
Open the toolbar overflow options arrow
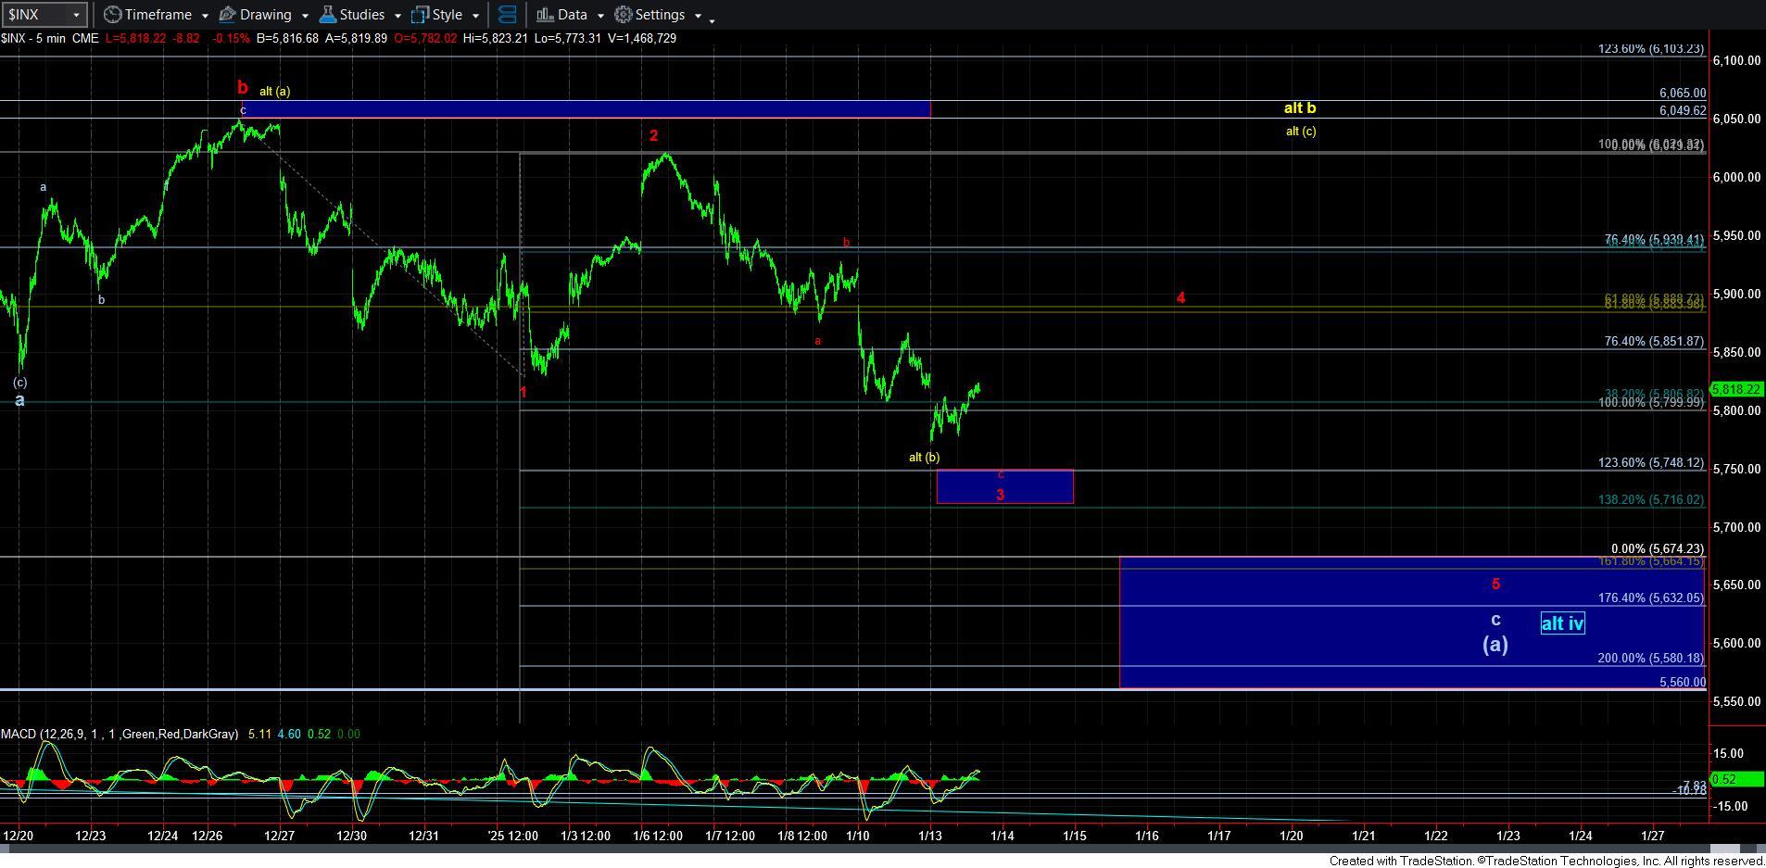712,19
